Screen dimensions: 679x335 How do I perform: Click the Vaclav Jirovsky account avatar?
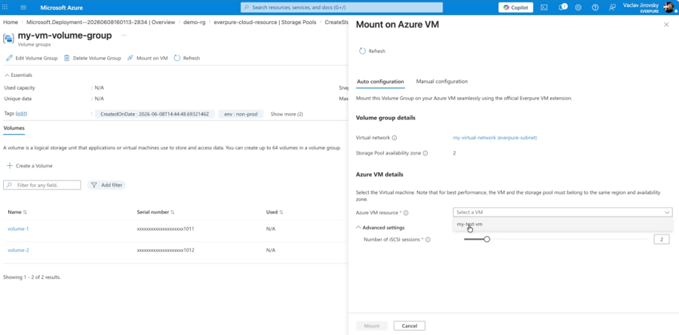668,8
